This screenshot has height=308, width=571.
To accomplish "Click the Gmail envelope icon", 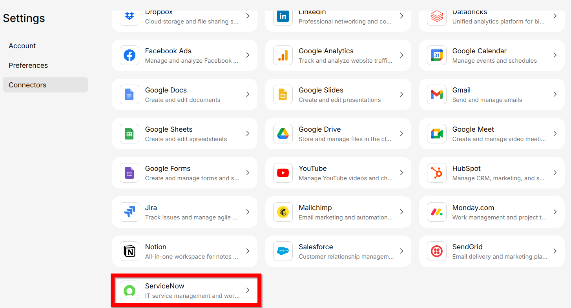I will [x=437, y=94].
